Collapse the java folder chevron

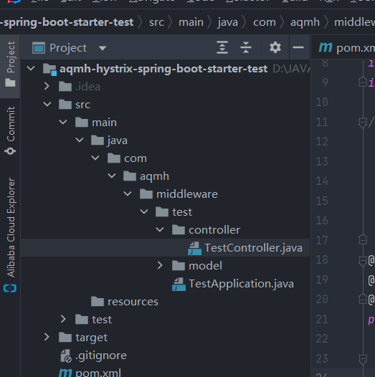[80, 140]
